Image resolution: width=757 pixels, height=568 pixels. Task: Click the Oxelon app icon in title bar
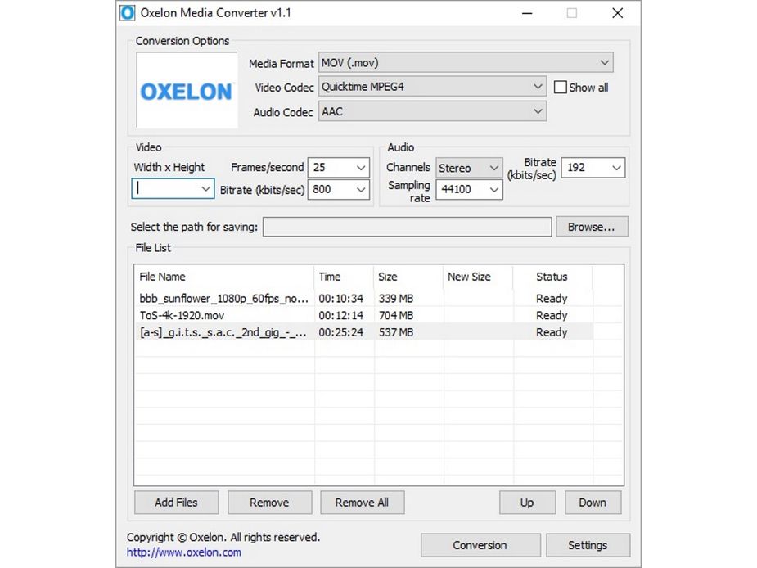point(128,13)
